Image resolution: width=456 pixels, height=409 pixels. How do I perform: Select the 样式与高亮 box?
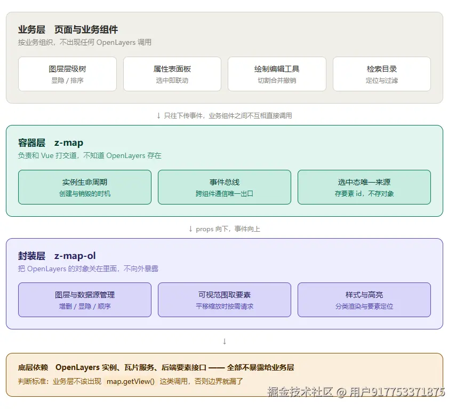pyautogui.click(x=364, y=300)
